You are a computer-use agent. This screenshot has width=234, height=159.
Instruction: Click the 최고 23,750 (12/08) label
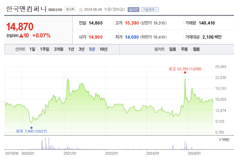[x=185, y=69]
